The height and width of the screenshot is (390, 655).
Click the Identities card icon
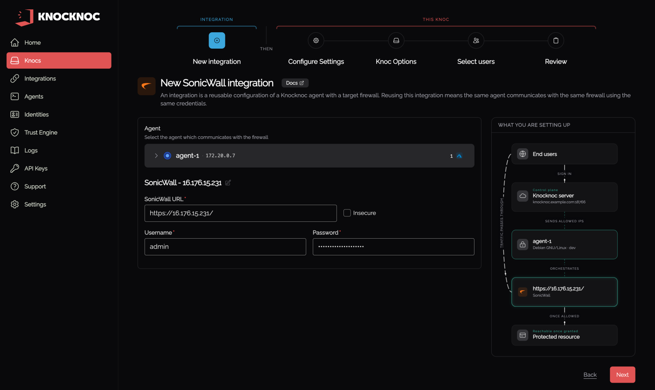(x=15, y=114)
